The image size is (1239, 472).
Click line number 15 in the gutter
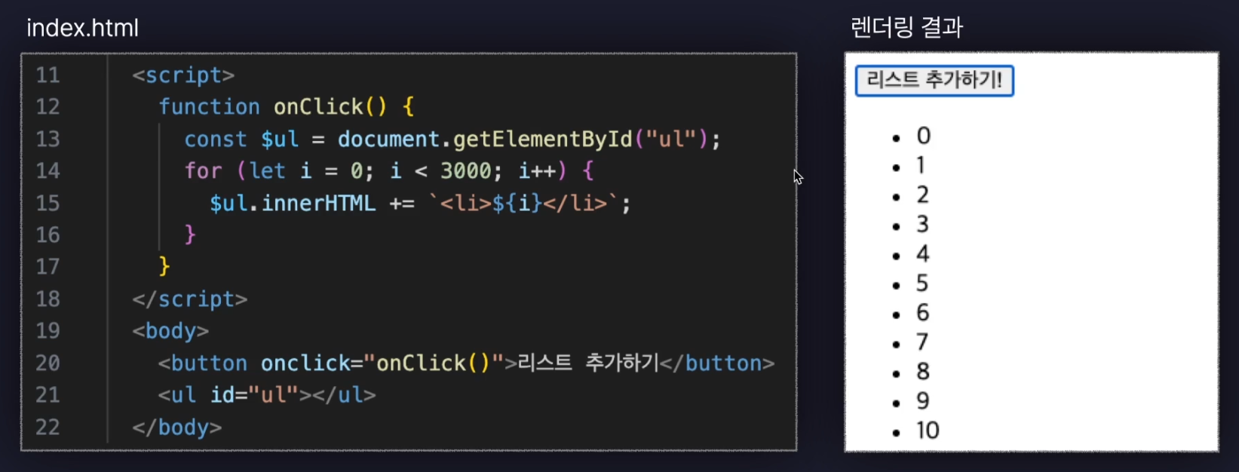pos(48,204)
